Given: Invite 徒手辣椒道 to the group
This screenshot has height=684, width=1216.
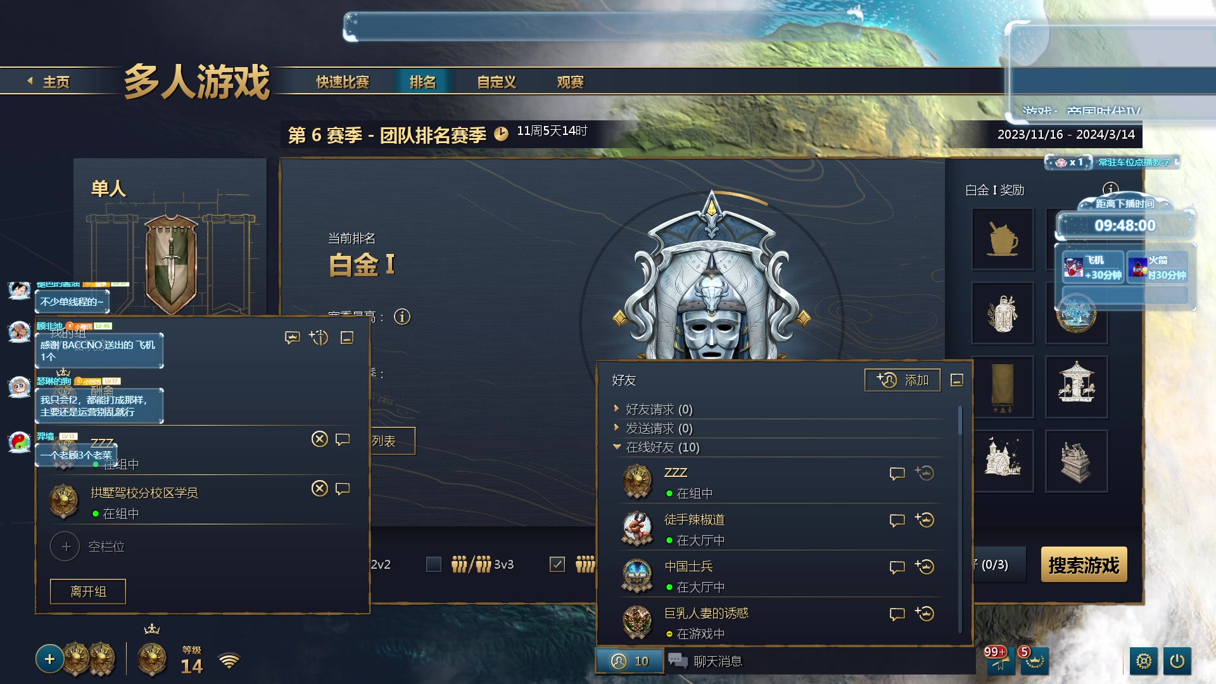Looking at the screenshot, I should [925, 520].
